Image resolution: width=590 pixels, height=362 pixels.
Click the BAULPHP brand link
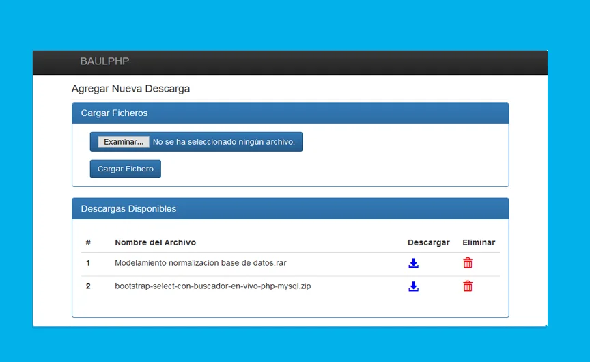(x=104, y=61)
